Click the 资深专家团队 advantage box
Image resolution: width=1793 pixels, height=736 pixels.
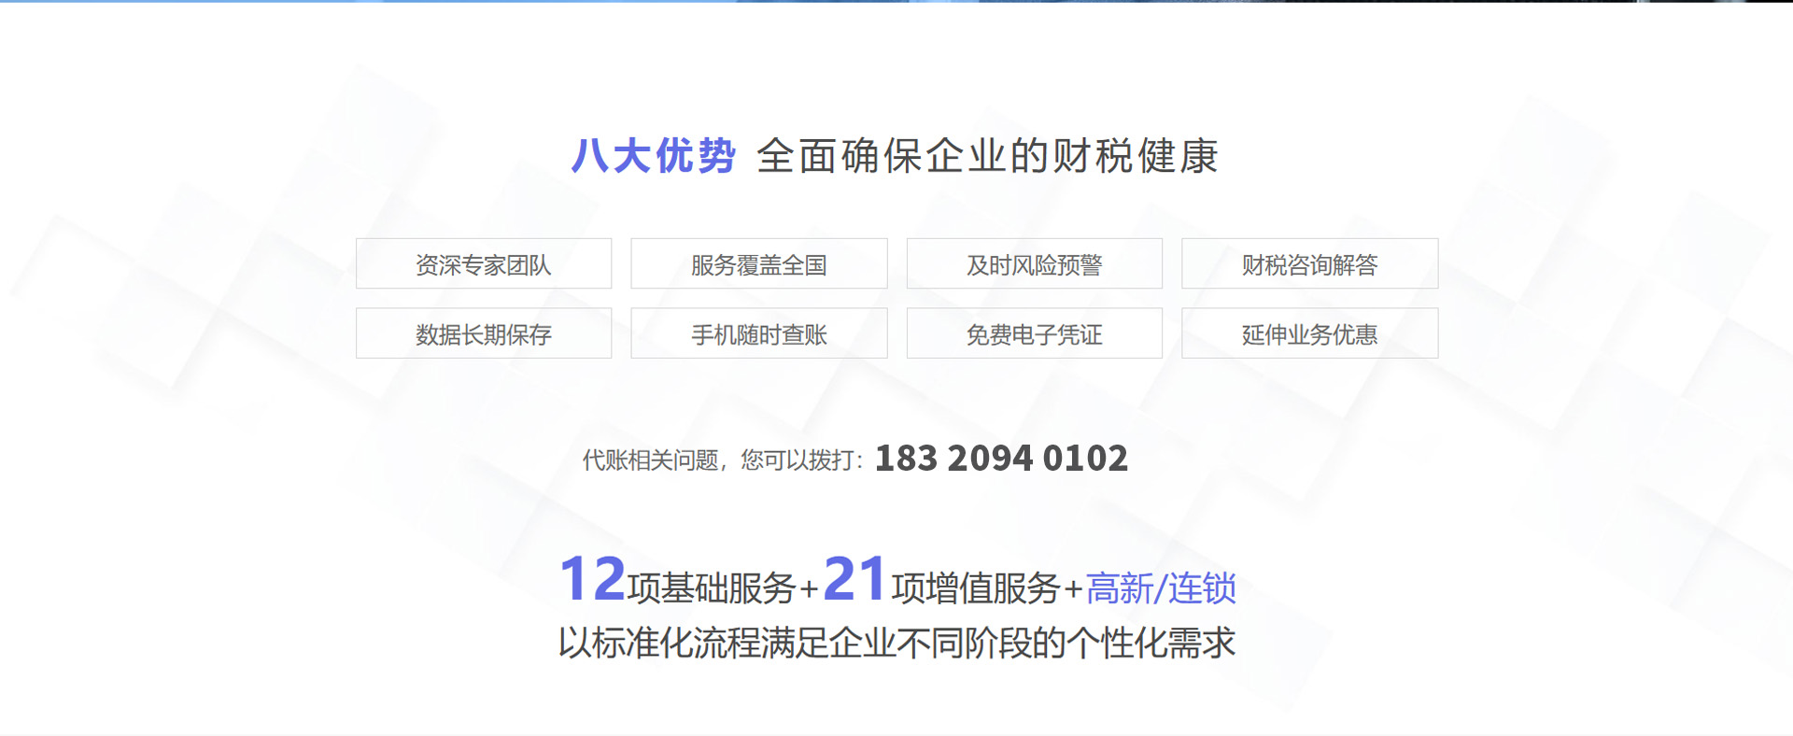(x=483, y=264)
